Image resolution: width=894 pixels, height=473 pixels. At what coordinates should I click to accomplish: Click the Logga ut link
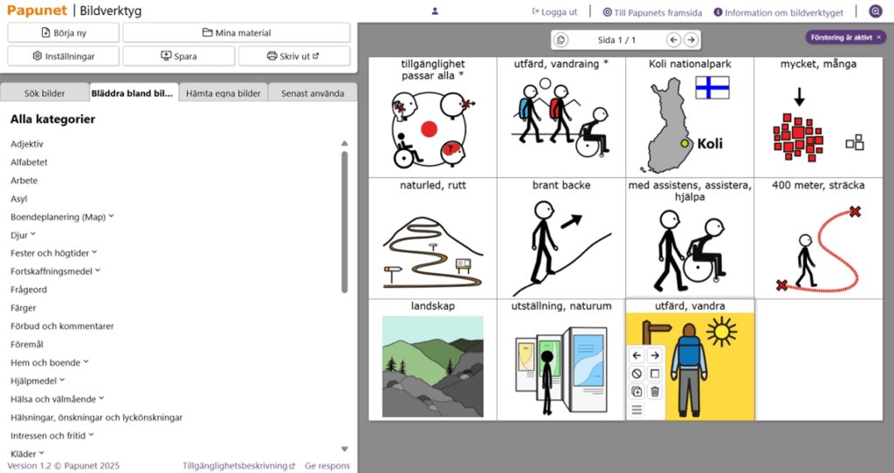click(554, 12)
